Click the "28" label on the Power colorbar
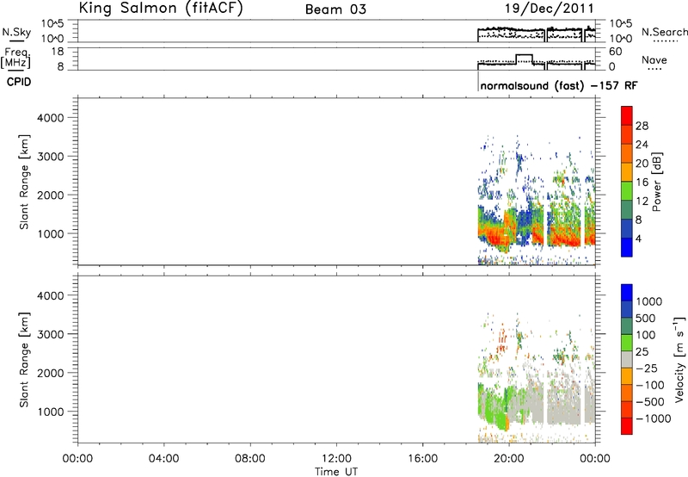The height and width of the screenshot is (477, 688). pyautogui.click(x=642, y=126)
